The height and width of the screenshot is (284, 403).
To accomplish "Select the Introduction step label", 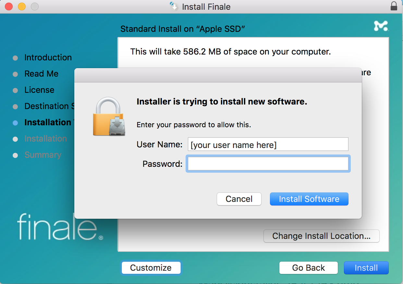I will (x=48, y=58).
